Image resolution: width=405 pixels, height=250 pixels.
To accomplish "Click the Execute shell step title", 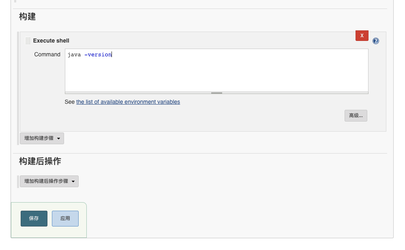I will [51, 41].
